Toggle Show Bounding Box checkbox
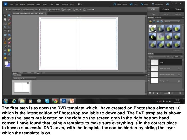Screen dimensions: 187x140 (22, 9)
